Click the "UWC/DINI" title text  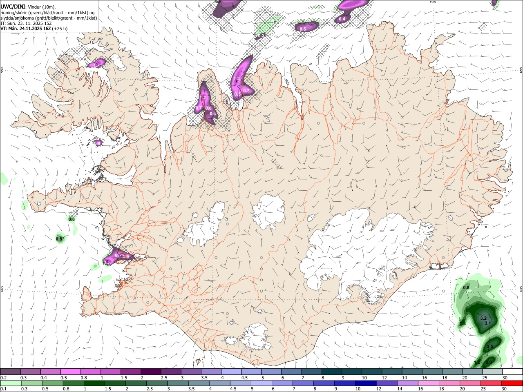point(12,7)
